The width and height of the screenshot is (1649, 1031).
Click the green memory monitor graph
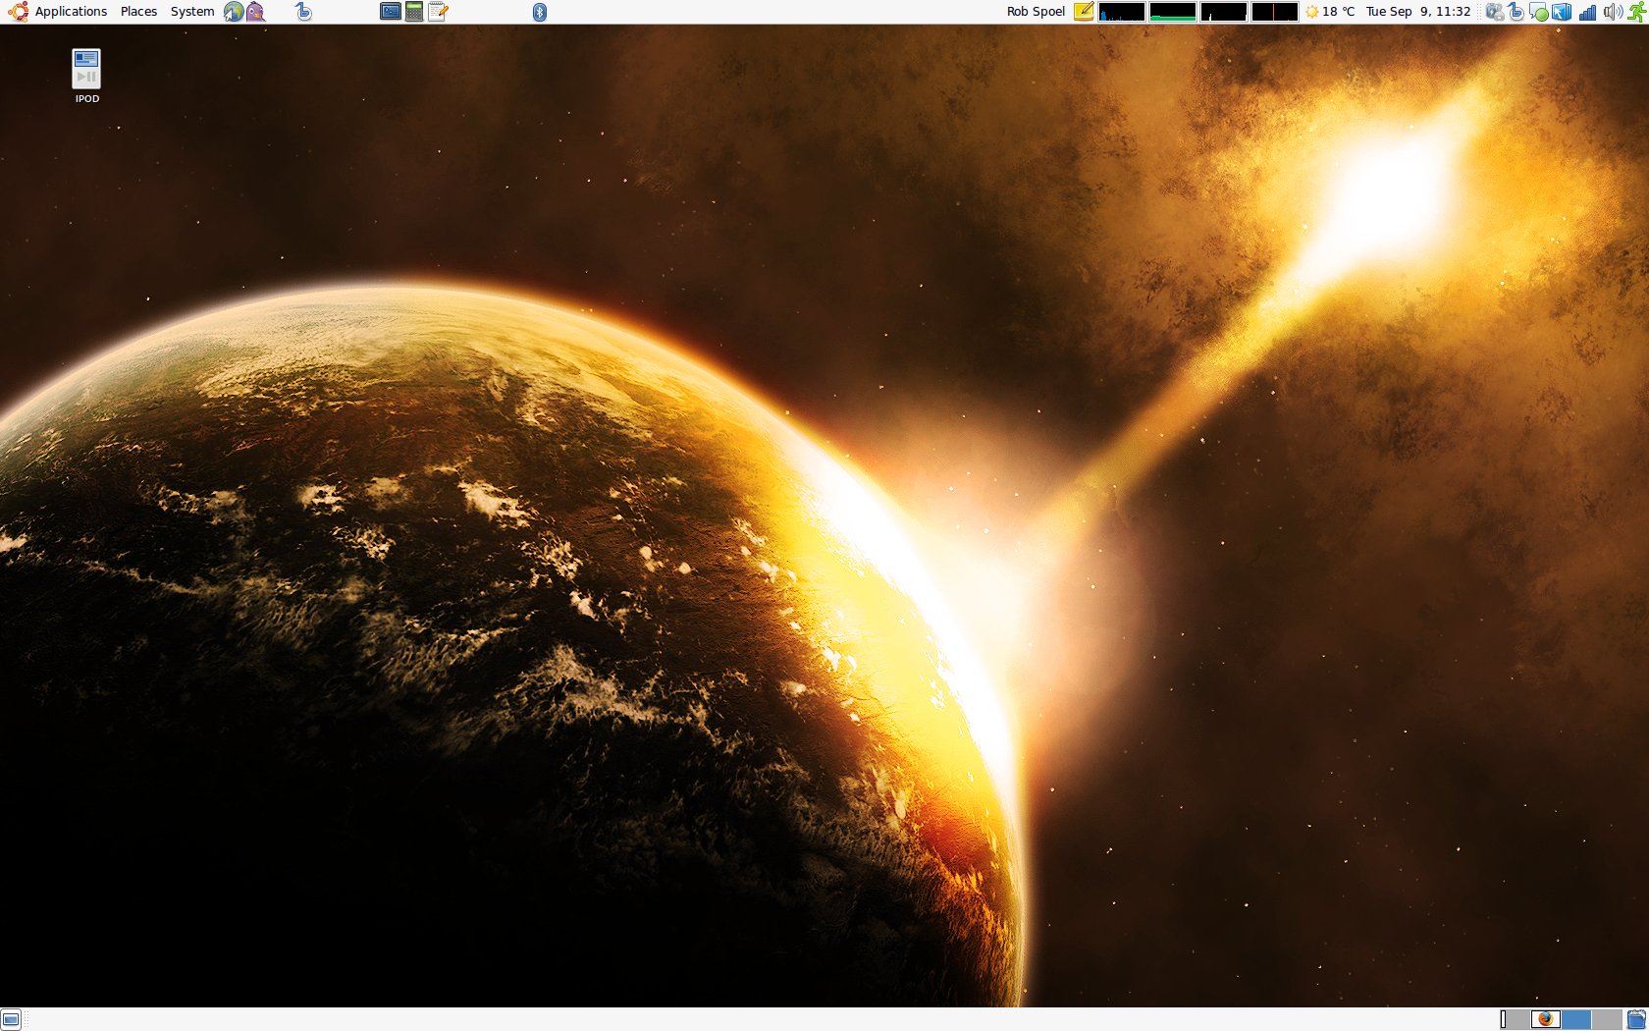click(x=1173, y=12)
